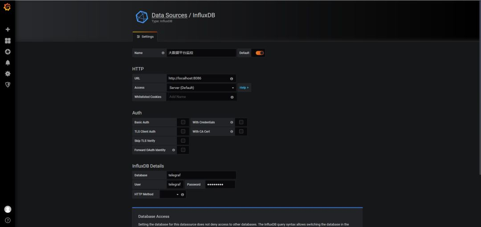The height and width of the screenshot is (227, 481).
Task: Toggle the Default data source switch
Action: click(260, 53)
